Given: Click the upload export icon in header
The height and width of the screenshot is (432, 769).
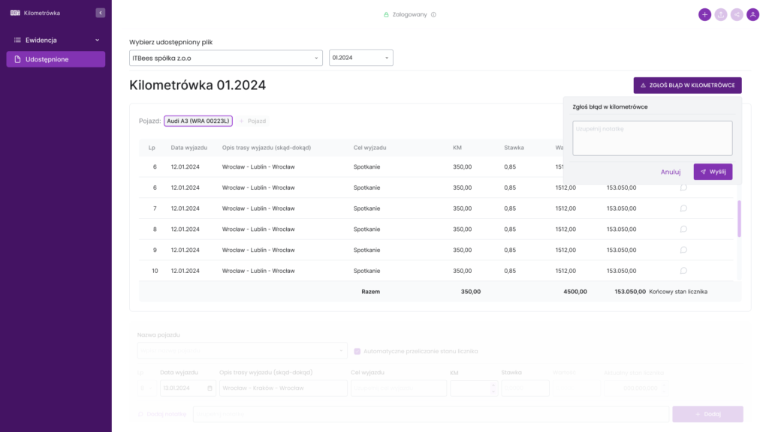Looking at the screenshot, I should coord(721,14).
